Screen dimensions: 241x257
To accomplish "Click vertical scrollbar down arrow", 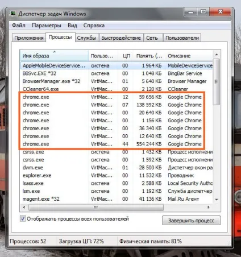I will click(x=217, y=200).
